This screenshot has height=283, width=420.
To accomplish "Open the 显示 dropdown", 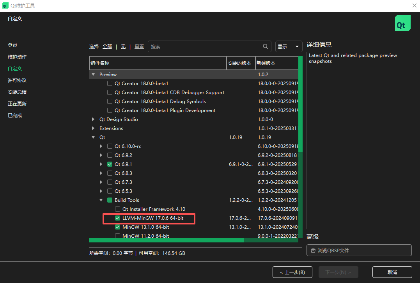I will tap(289, 46).
